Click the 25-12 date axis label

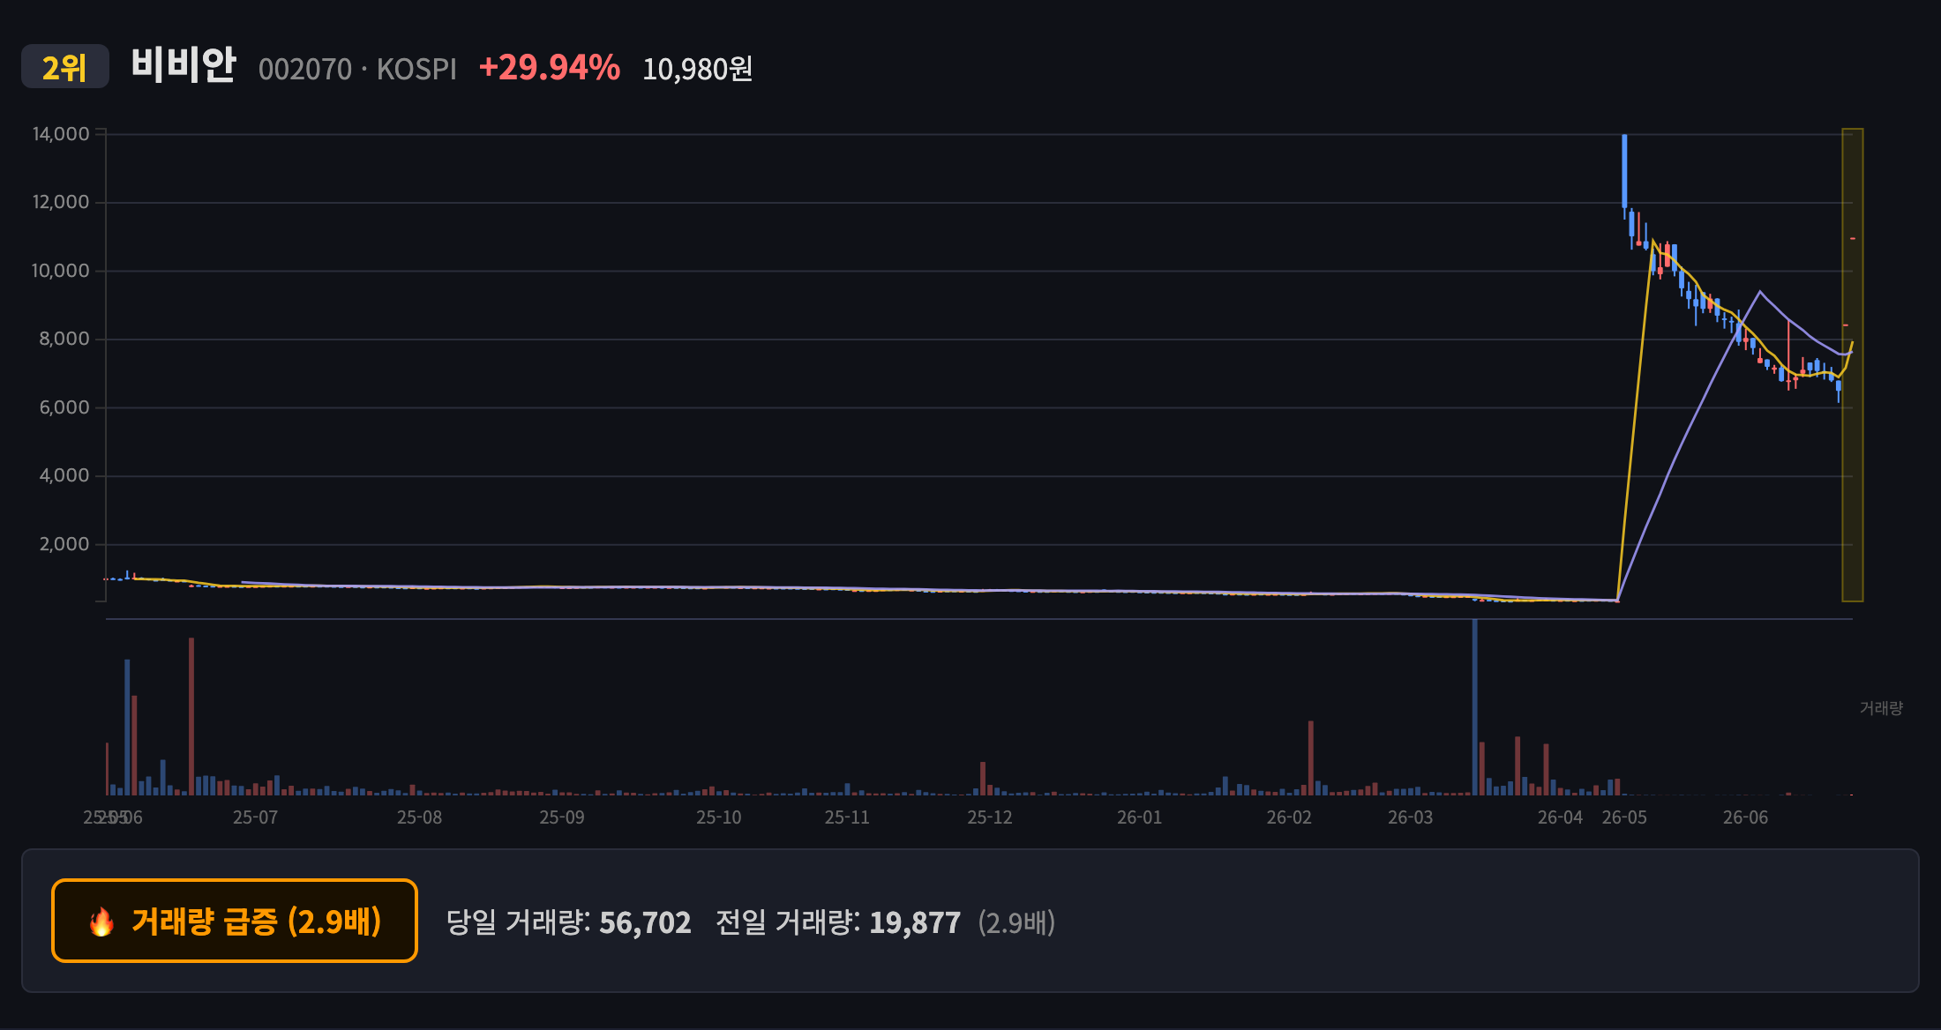990,817
